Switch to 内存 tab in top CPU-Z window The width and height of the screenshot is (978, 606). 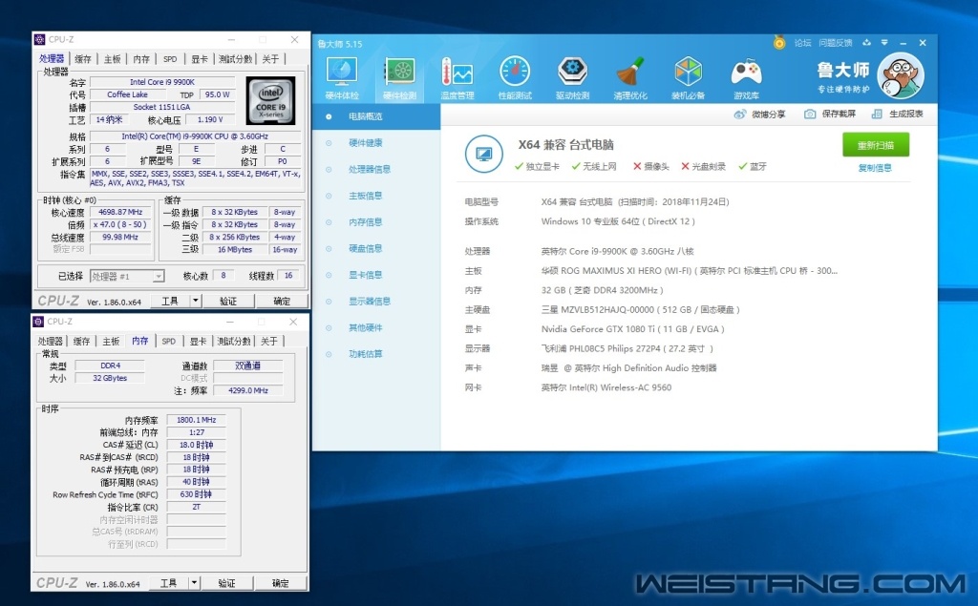(x=141, y=59)
